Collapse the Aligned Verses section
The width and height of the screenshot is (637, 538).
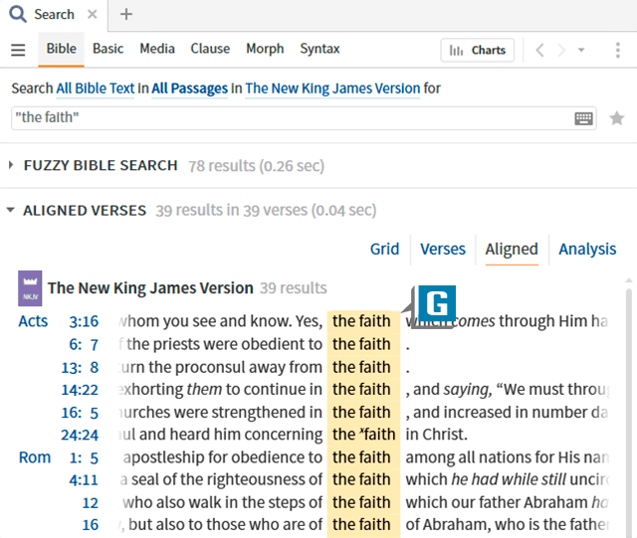coord(11,210)
